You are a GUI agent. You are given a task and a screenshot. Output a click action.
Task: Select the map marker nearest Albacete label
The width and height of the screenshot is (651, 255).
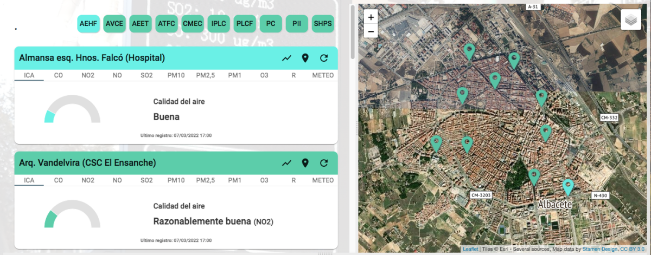tap(568, 187)
